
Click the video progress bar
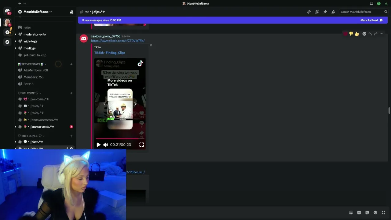click(120, 138)
